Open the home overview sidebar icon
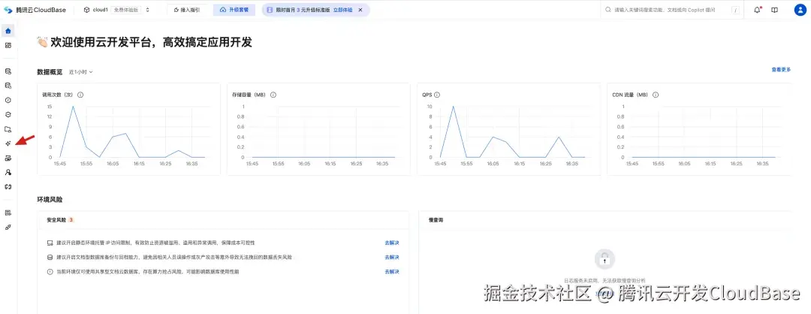The height and width of the screenshot is (314, 811). click(x=8, y=31)
